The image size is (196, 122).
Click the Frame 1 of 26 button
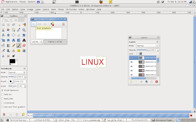55,42
